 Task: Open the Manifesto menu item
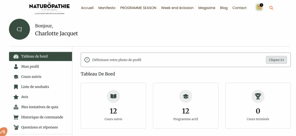coord(107,8)
